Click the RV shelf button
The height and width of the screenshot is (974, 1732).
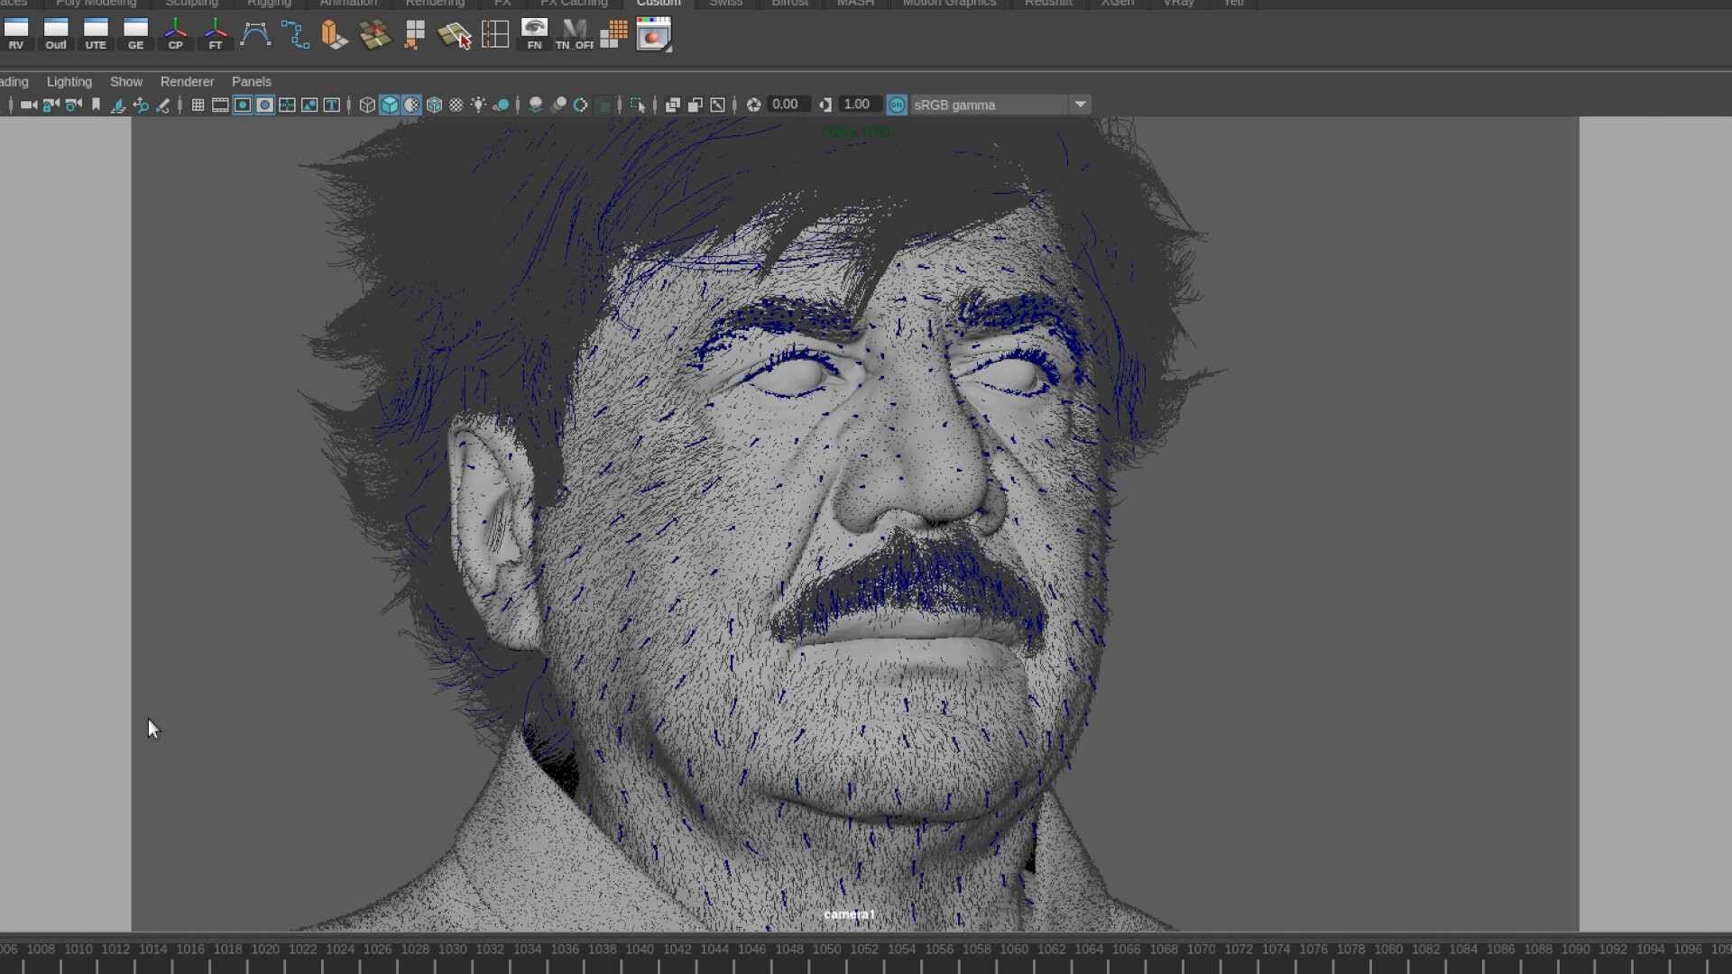tap(16, 33)
